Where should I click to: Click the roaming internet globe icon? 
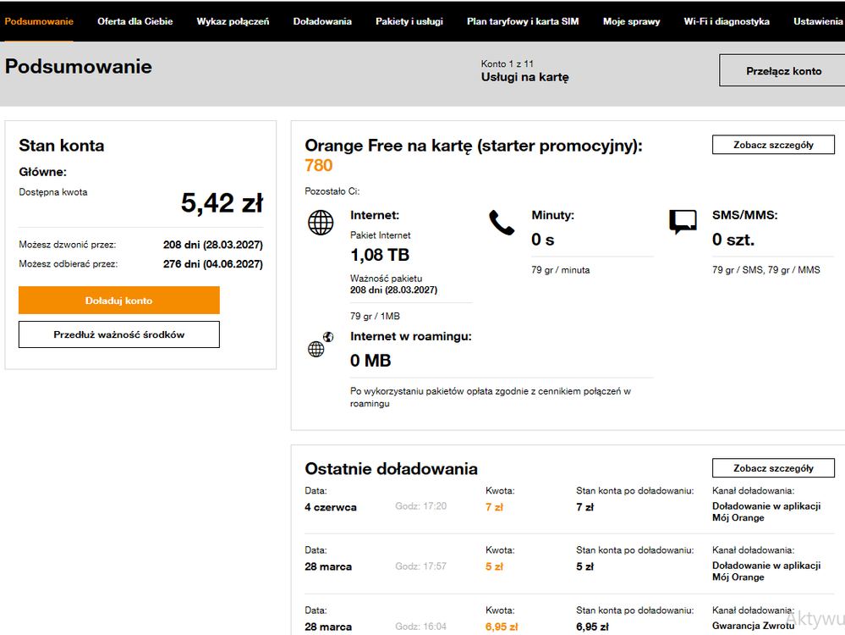click(x=321, y=345)
